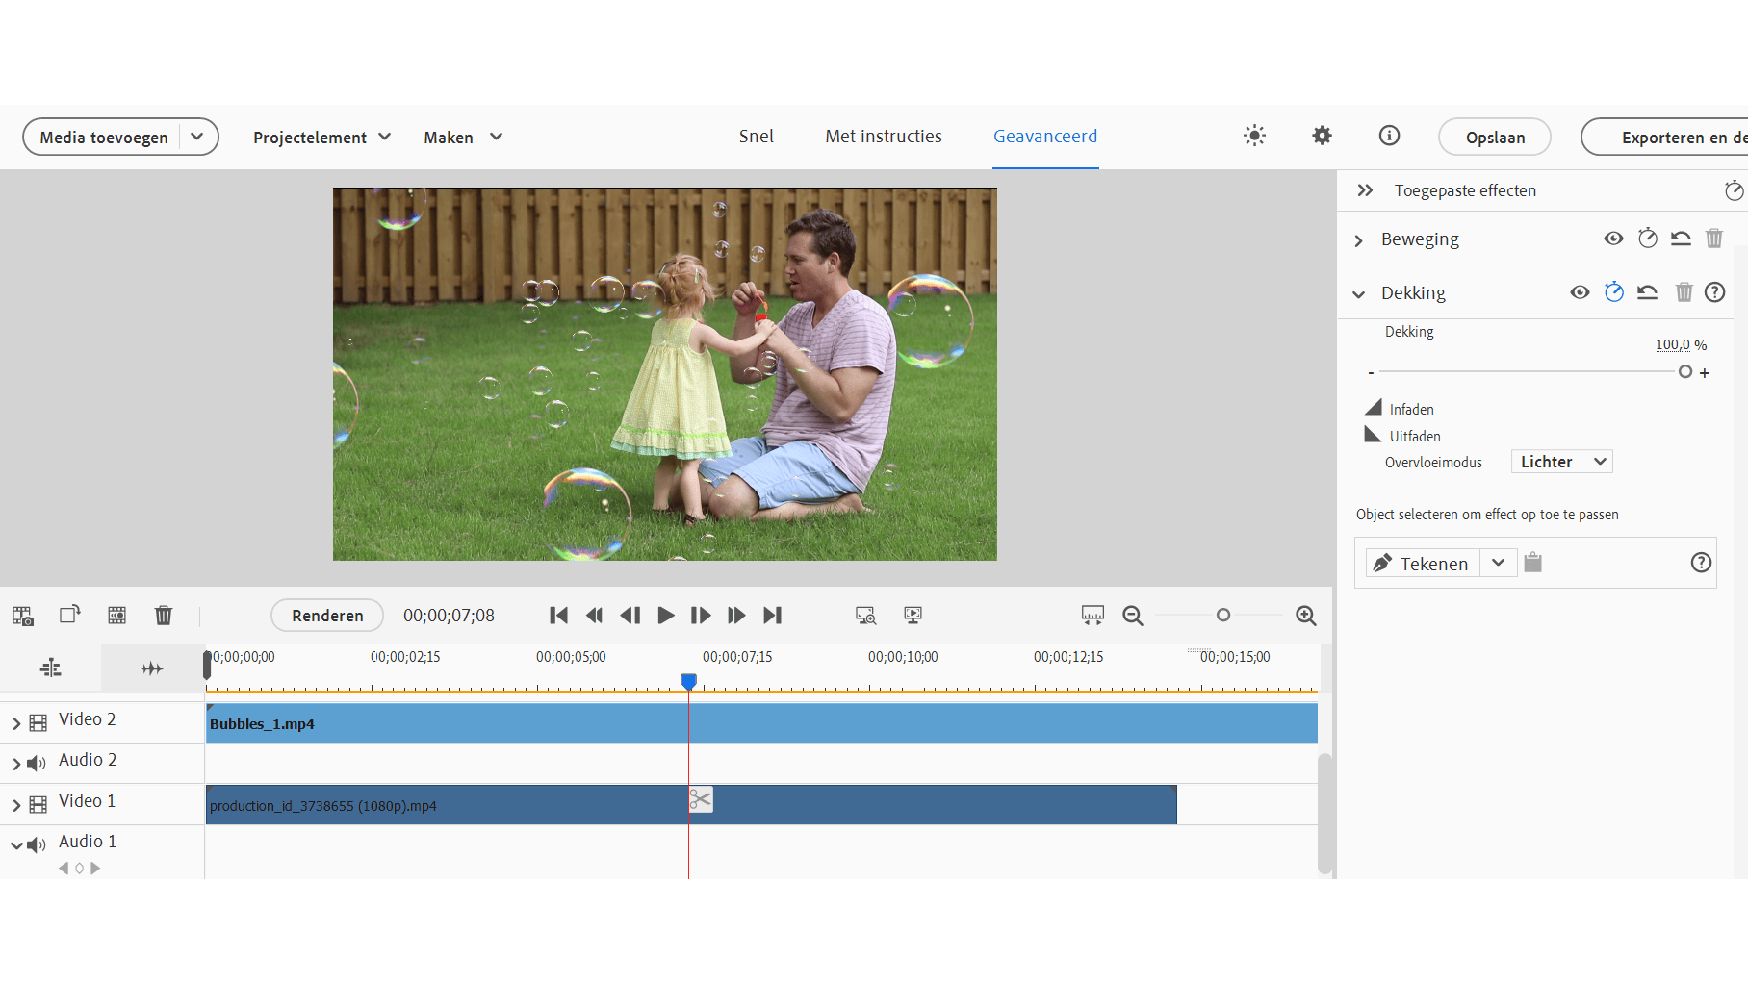
Task: Click the scissors split clip icon
Action: (701, 800)
